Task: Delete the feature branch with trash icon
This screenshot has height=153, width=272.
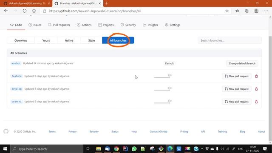Action: pos(256,76)
